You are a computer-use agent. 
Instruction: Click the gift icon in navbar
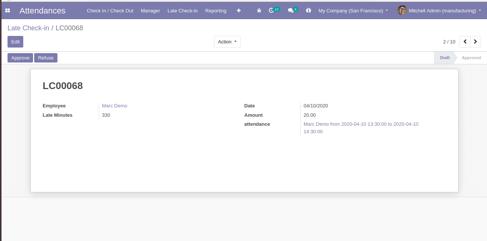pyautogui.click(x=309, y=10)
